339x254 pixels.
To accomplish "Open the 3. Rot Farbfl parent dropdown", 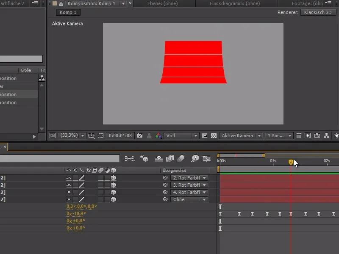I will (189, 185).
